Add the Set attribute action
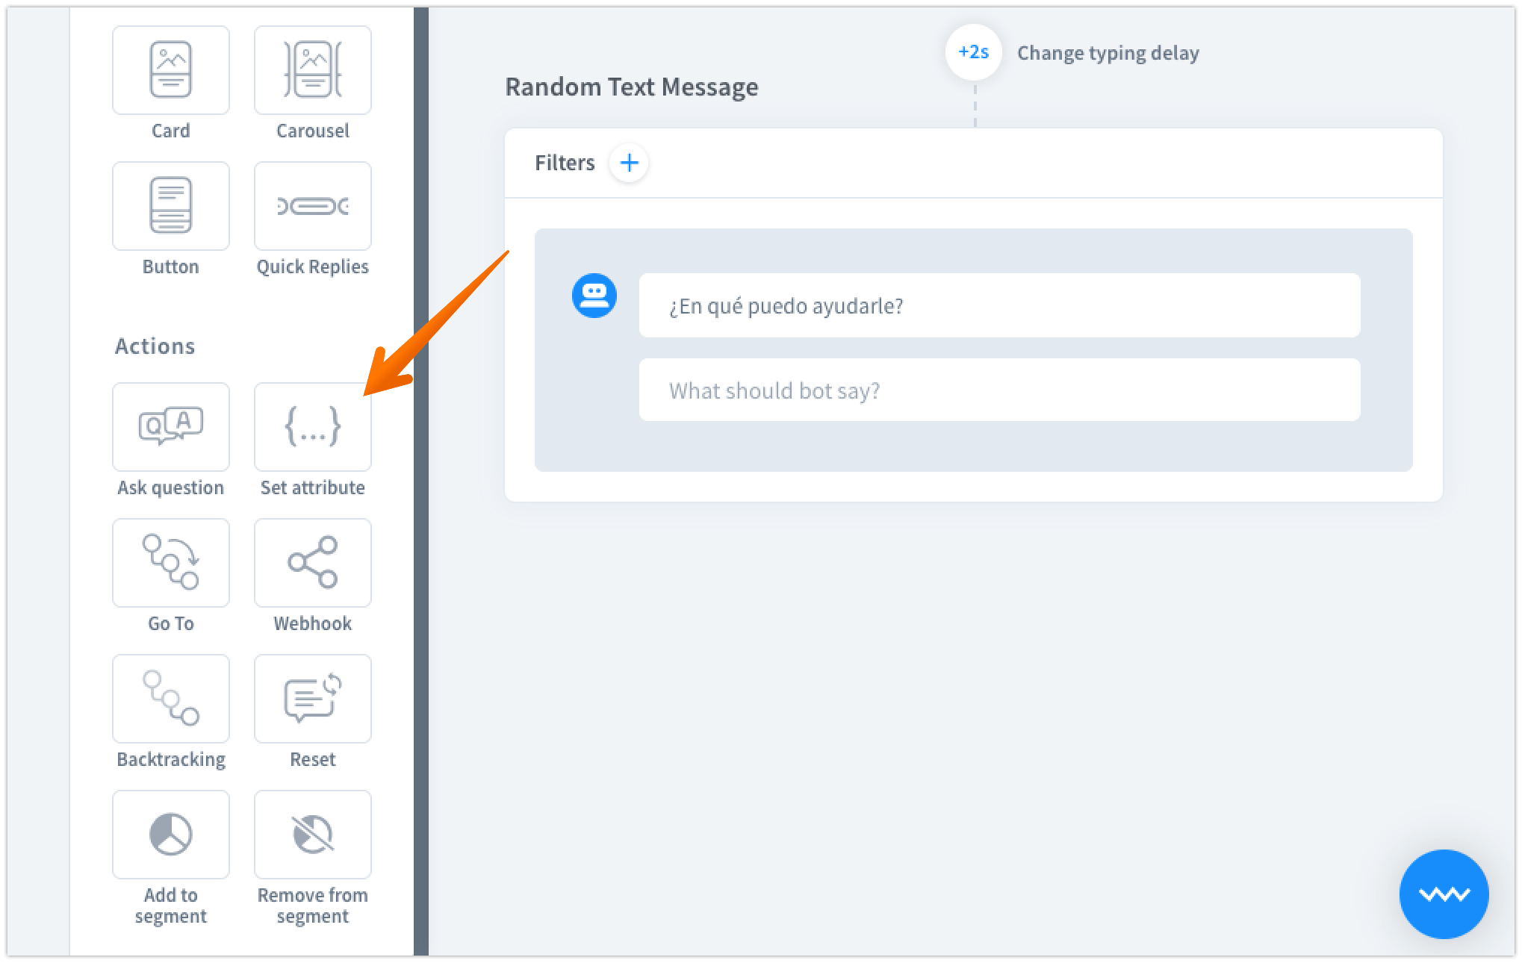The height and width of the screenshot is (963, 1522). tap(313, 427)
